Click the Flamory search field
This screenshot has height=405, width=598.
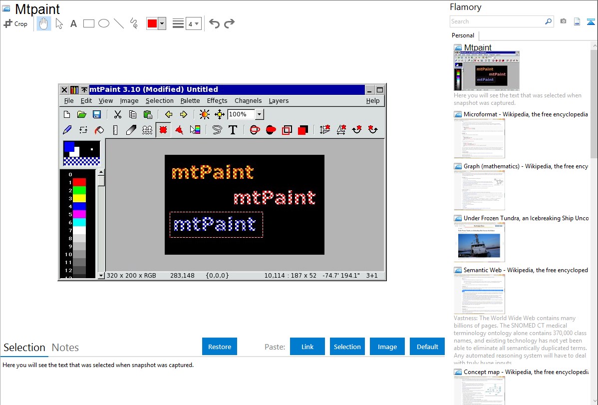[497, 21]
